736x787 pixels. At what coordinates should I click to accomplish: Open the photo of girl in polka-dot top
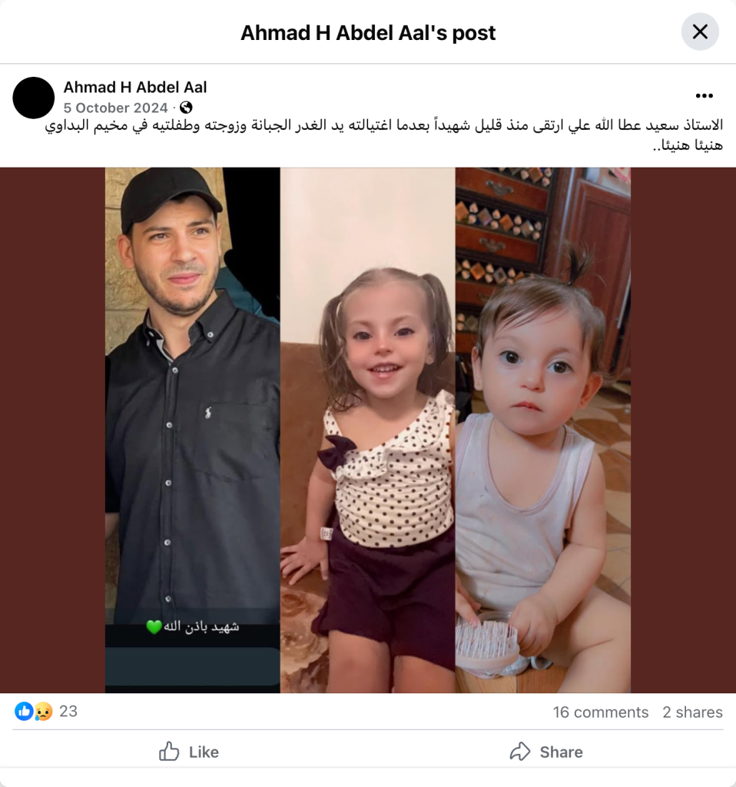[368, 430]
